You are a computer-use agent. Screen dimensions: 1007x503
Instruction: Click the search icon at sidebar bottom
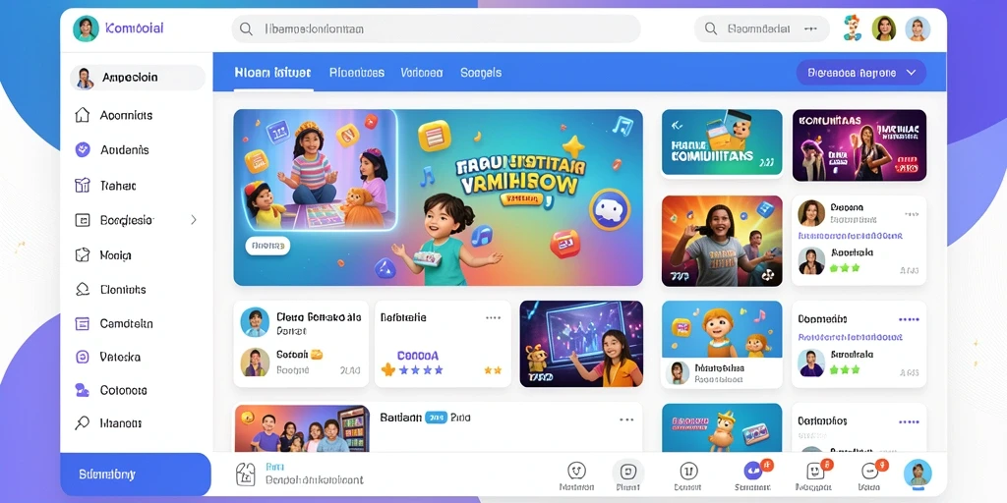tap(83, 422)
